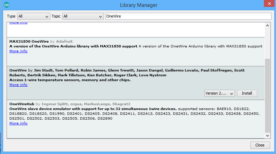276x154 pixels.
Task: Click scrollbar up arrow in library list
Action: (268, 25)
